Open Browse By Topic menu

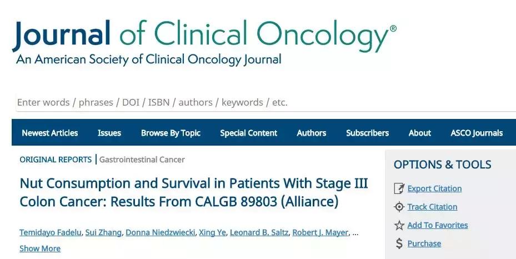[x=171, y=133]
